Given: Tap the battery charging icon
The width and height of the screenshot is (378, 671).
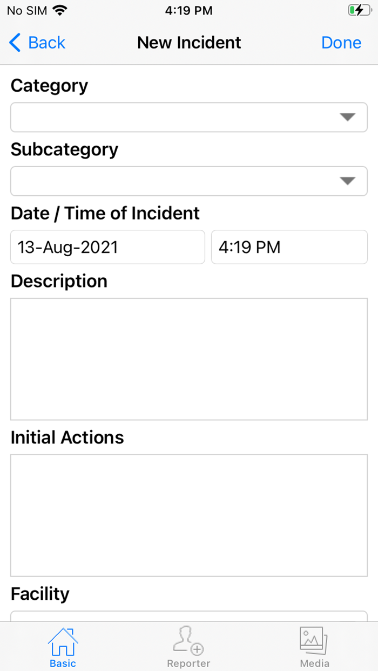Looking at the screenshot, I should tap(359, 9).
